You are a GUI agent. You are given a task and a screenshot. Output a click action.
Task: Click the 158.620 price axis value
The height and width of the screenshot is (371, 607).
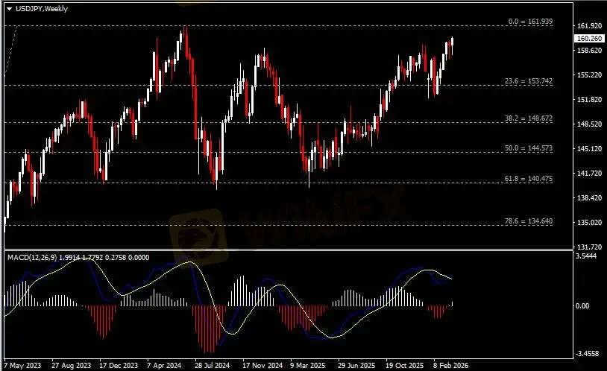pos(589,51)
